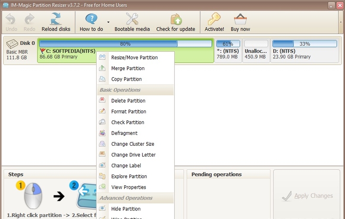Screen dimensions: 345x219
Task: Click the Apply Changes button
Action: 307,196
